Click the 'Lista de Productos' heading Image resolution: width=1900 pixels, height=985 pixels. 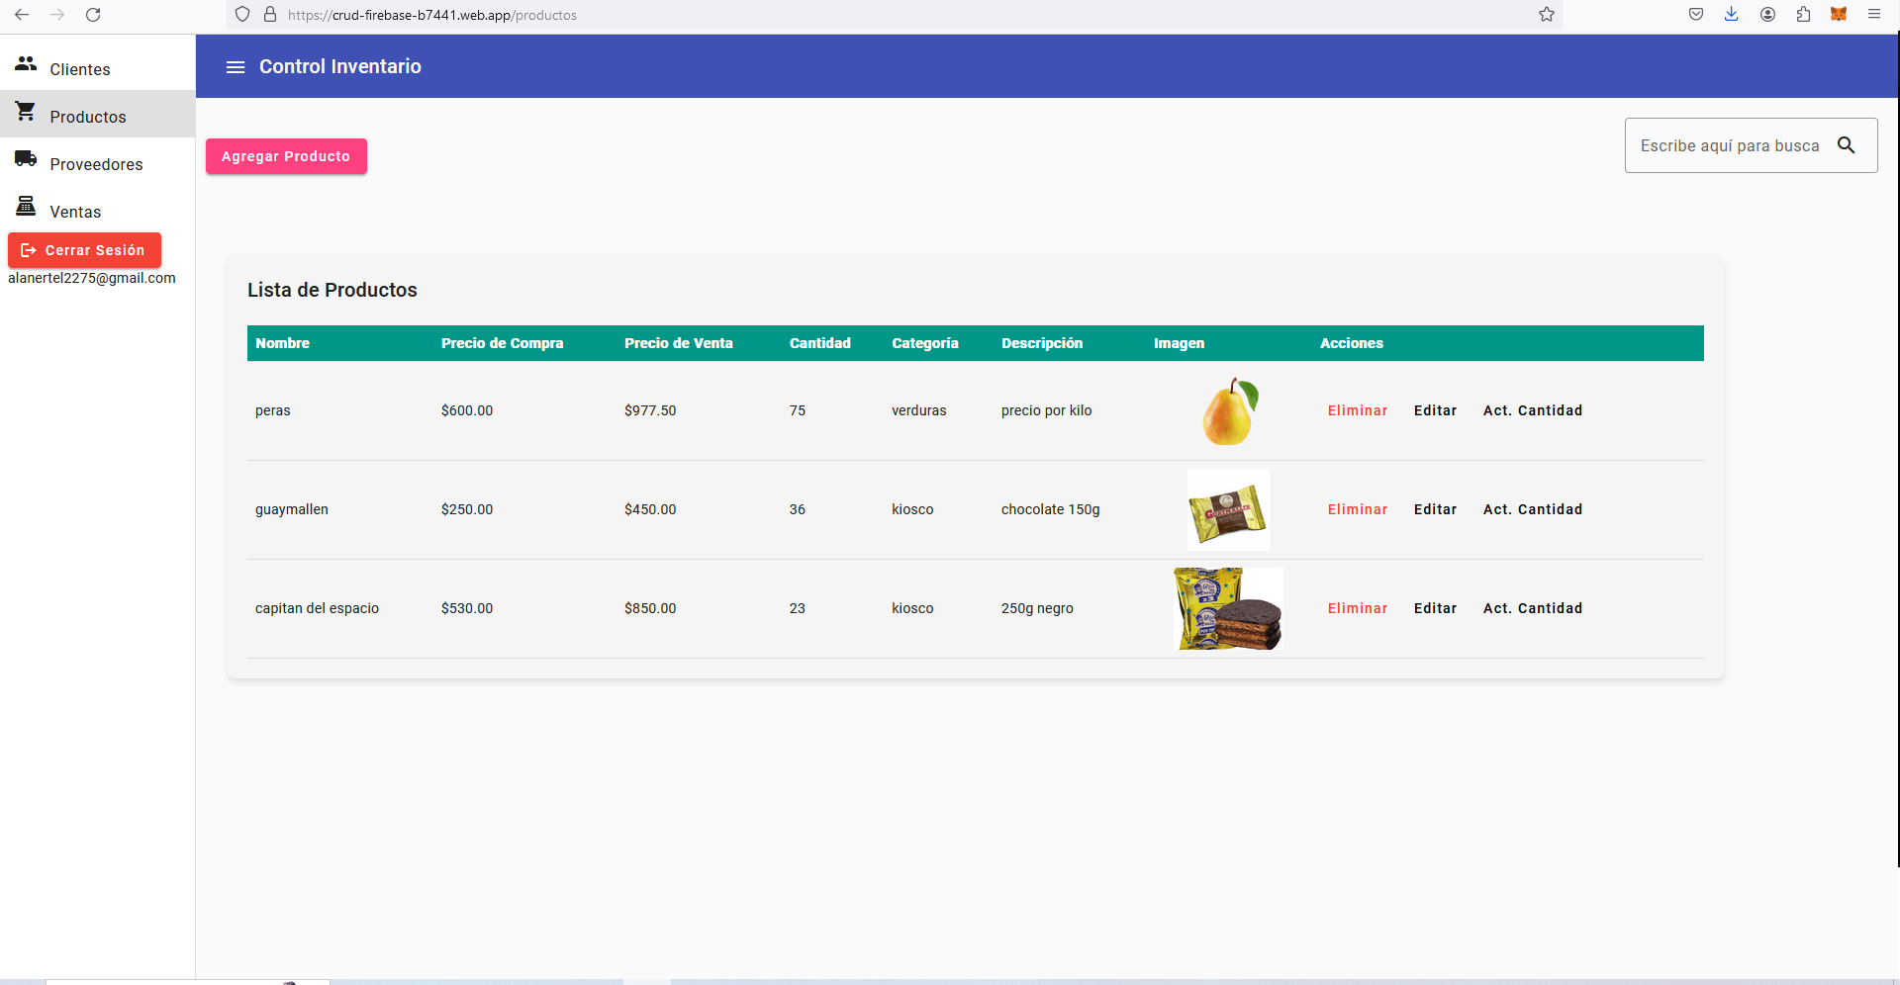332,290
